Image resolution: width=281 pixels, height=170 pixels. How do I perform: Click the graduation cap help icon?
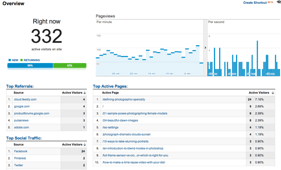(x=279, y=2)
